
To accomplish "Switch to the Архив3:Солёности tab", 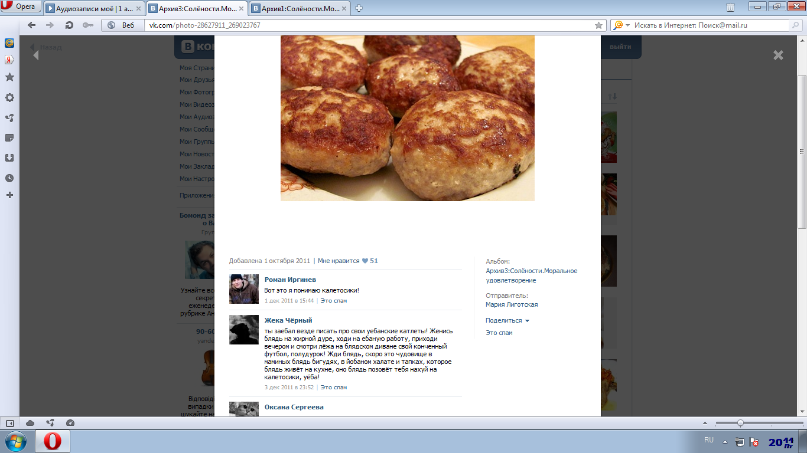I will 197,8.
